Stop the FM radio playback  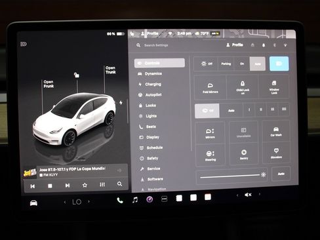click(50, 186)
